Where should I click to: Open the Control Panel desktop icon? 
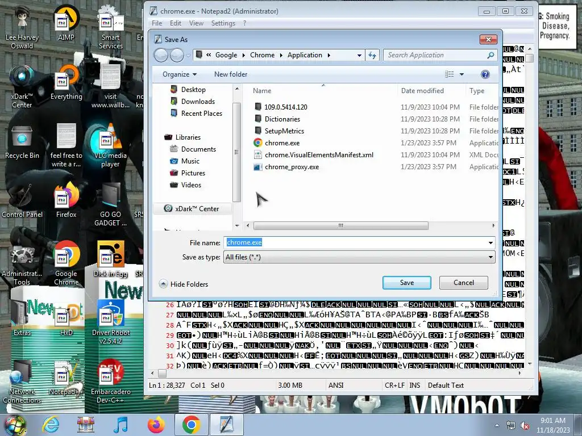pos(22,201)
